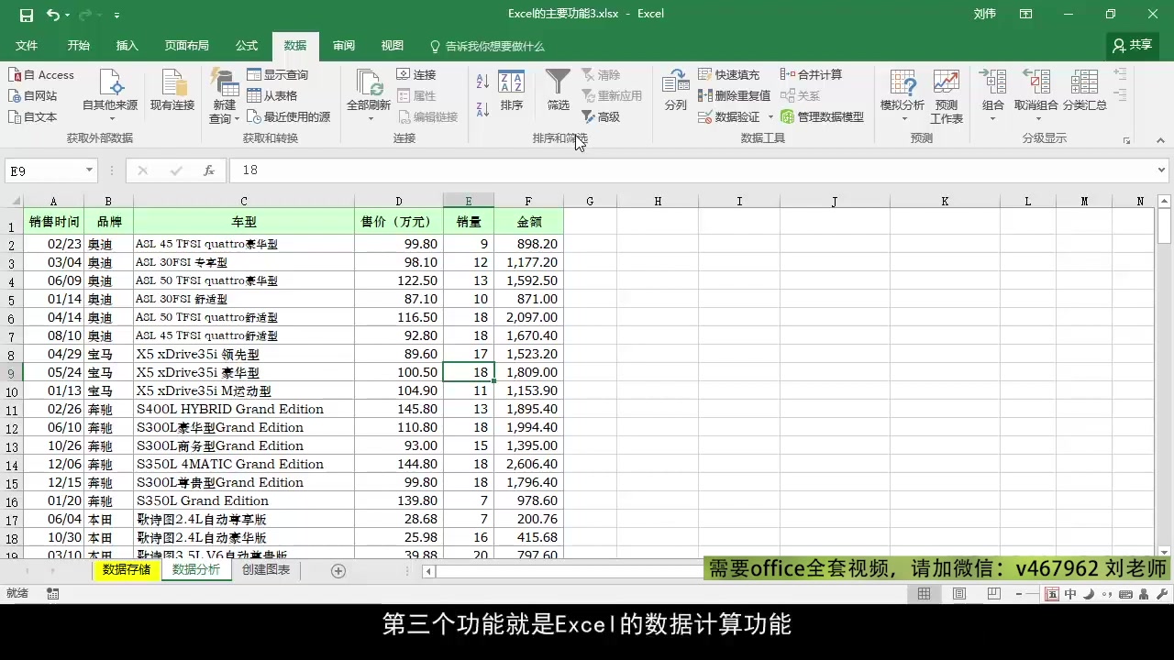Image resolution: width=1174 pixels, height=660 pixels.
Task: Open 管理数据模型
Action: pos(822,116)
